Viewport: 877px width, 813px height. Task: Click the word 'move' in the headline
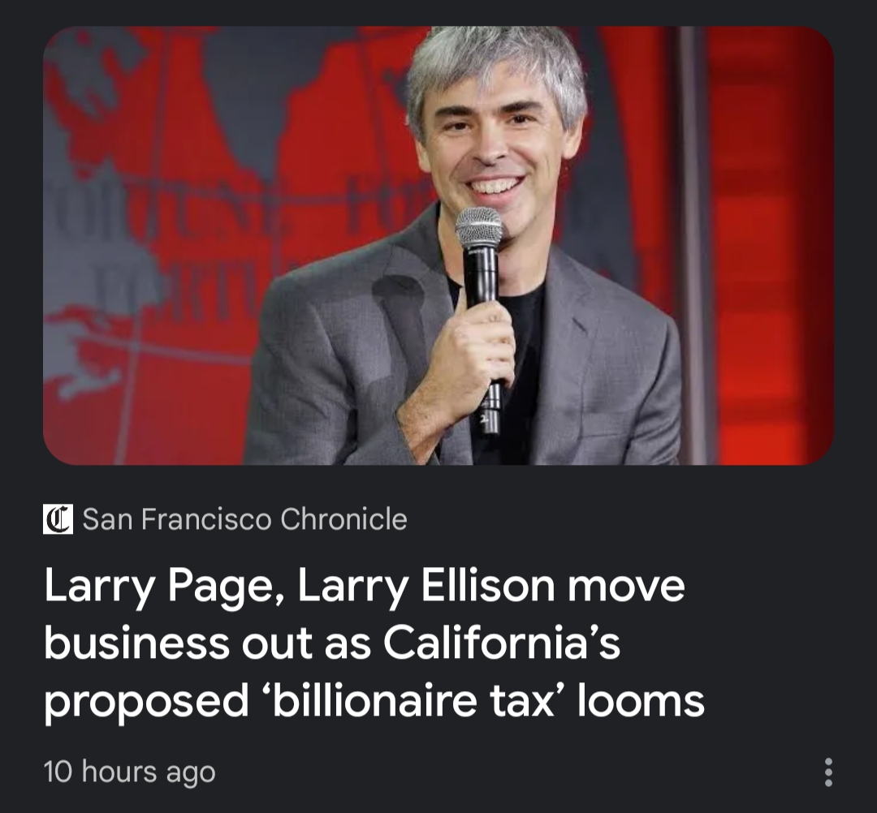(626, 587)
